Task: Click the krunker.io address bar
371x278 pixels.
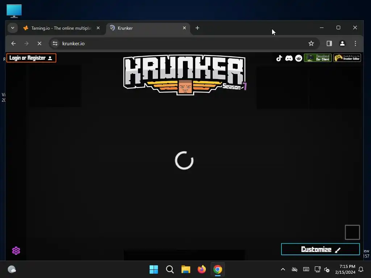Action: coord(184,43)
